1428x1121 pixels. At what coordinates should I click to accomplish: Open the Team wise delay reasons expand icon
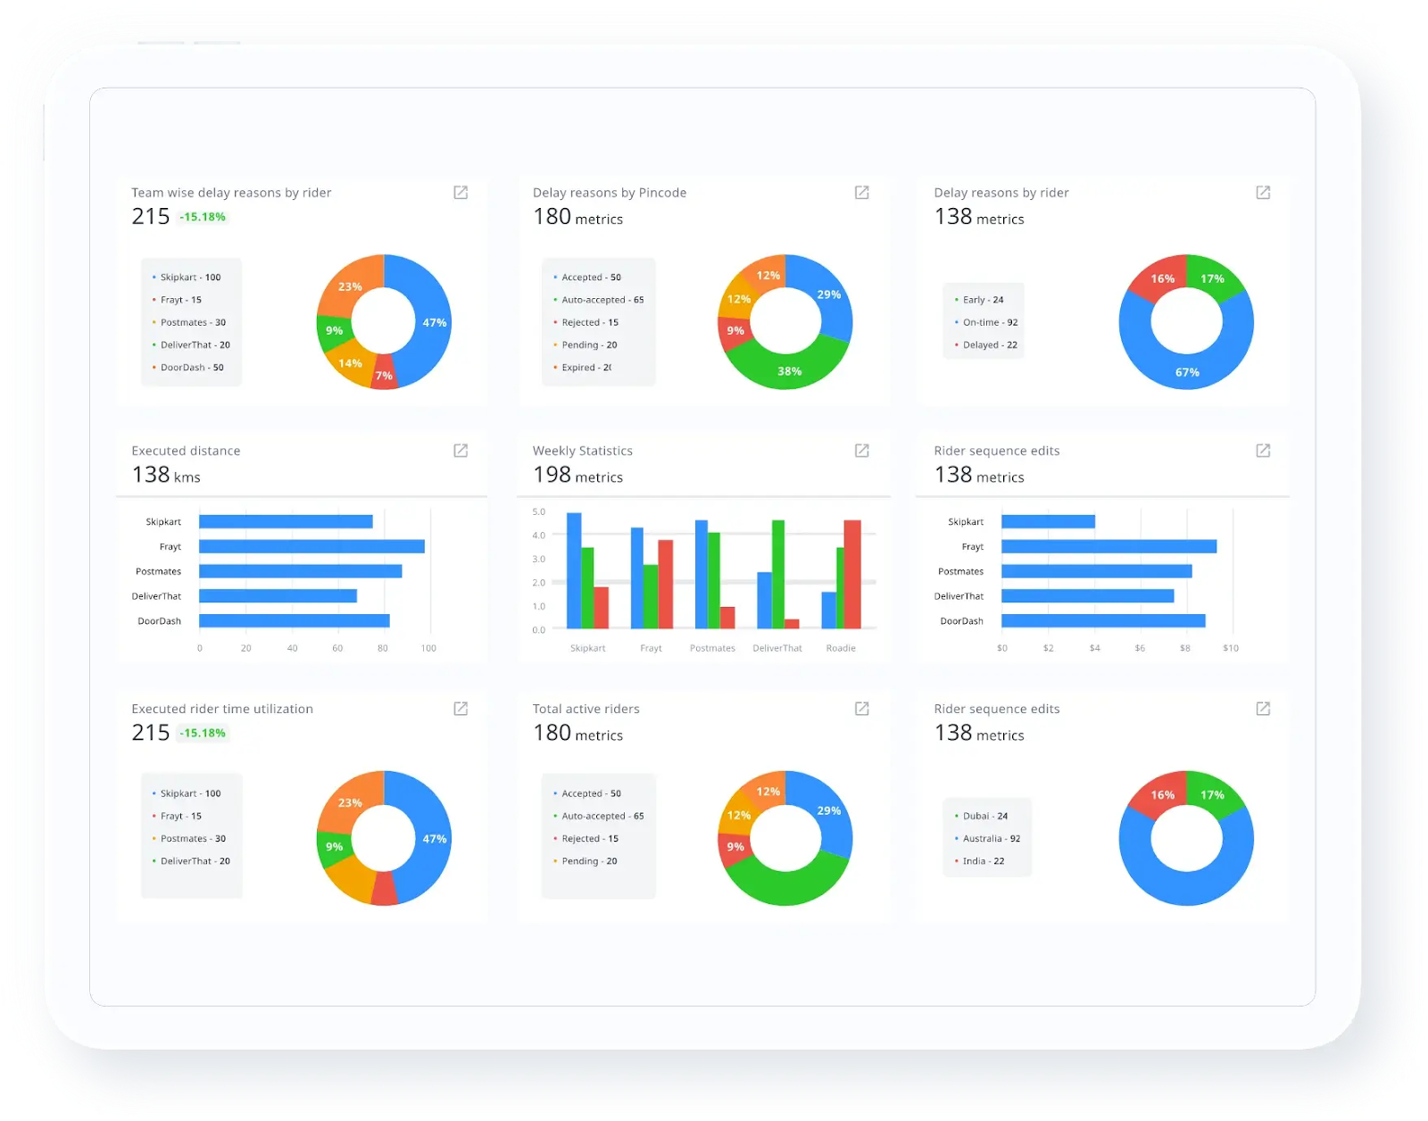pyautogui.click(x=461, y=192)
